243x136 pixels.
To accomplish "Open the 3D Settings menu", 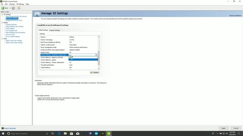I will click(20, 4).
